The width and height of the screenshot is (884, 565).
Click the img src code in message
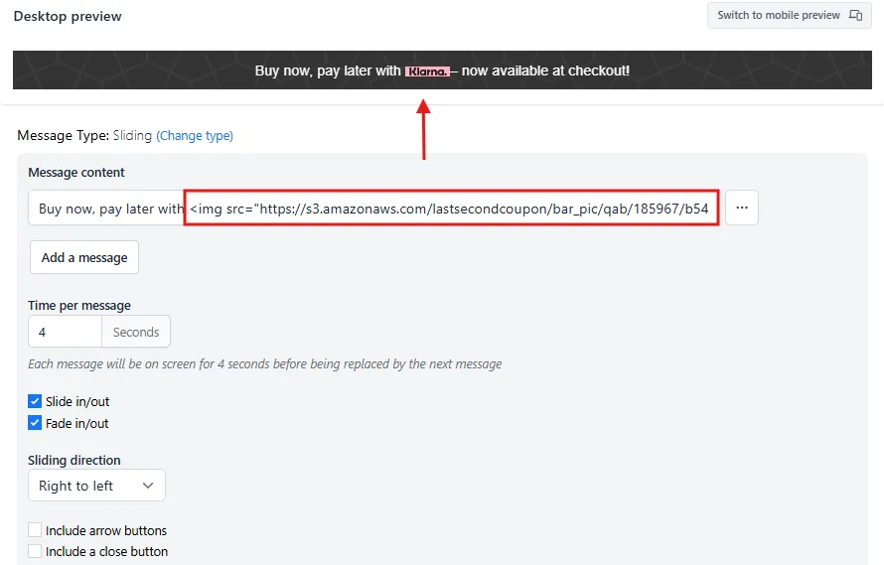(451, 209)
